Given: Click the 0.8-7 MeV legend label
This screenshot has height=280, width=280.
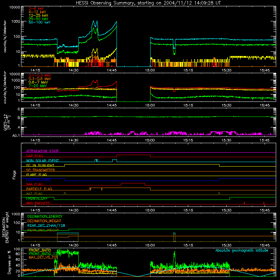Looking at the screenshot, I should pyautogui.click(x=38, y=82).
